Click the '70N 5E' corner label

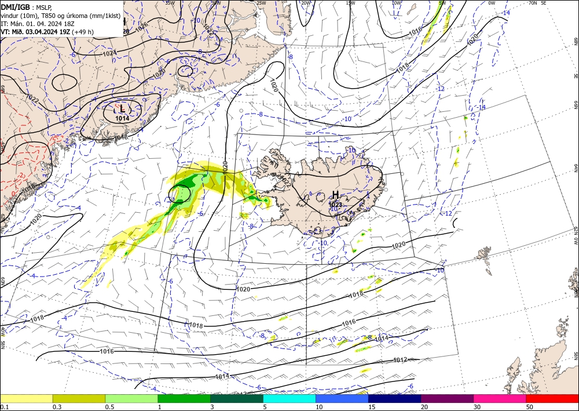point(537,3)
